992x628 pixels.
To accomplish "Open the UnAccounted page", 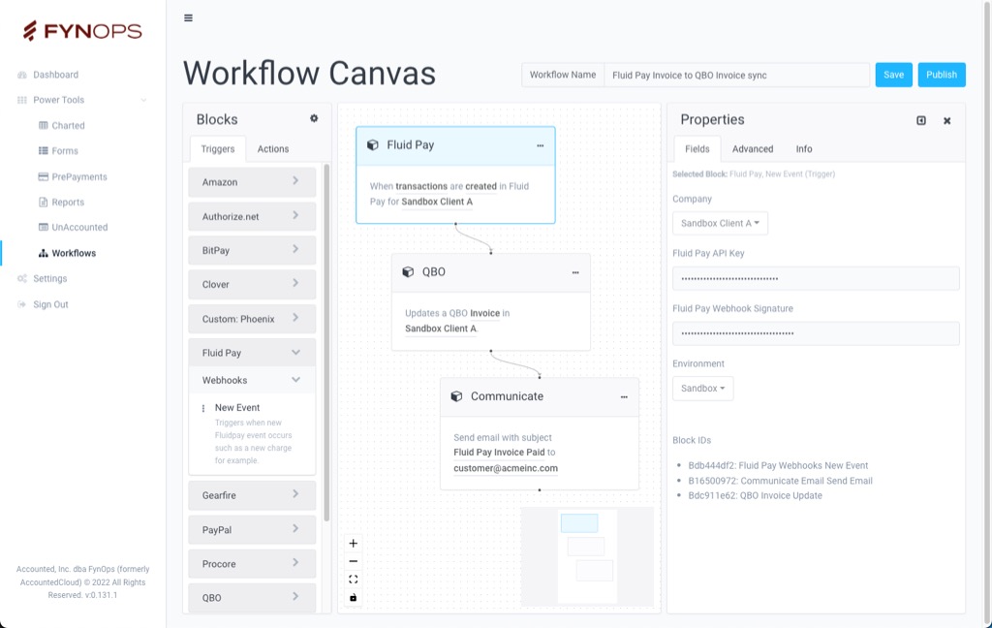I will click(x=79, y=228).
